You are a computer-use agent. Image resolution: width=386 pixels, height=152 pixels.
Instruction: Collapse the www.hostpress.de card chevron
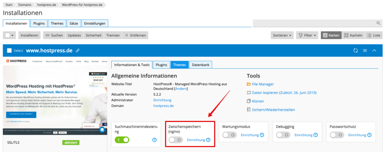pos(374,50)
